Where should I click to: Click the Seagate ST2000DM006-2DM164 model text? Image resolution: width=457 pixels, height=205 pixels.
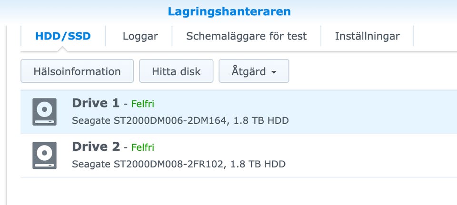pyautogui.click(x=180, y=120)
